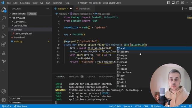Viewport: 192px width, 108px height.
Task: Change file encoding UTF-8 in status bar
Action: (x=138, y=106)
